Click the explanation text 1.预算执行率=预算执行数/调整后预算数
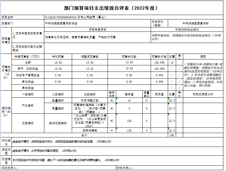 tap(203, 75)
